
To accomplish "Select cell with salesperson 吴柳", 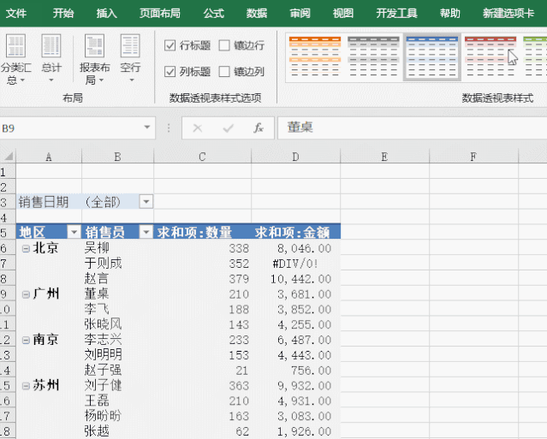I will (117, 248).
